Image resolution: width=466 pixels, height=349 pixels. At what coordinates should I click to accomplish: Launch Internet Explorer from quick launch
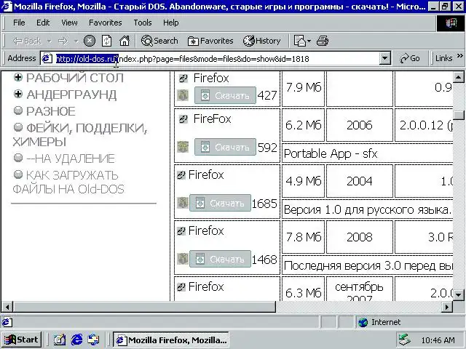click(76, 340)
